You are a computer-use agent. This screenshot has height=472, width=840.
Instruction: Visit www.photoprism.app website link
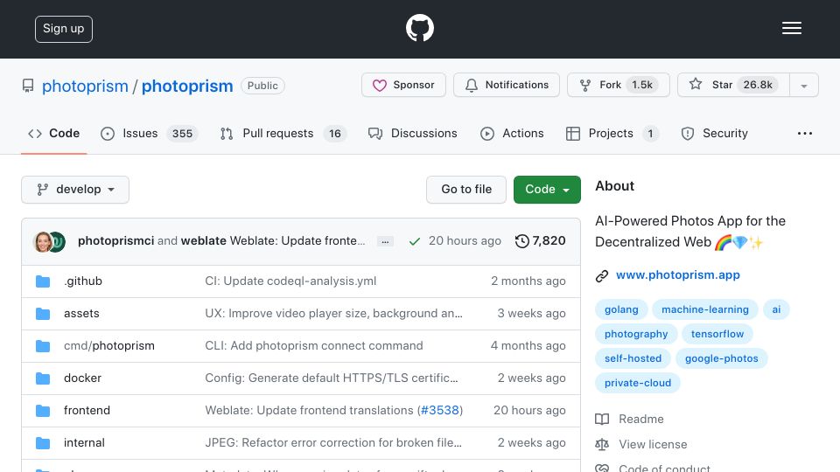tap(677, 275)
